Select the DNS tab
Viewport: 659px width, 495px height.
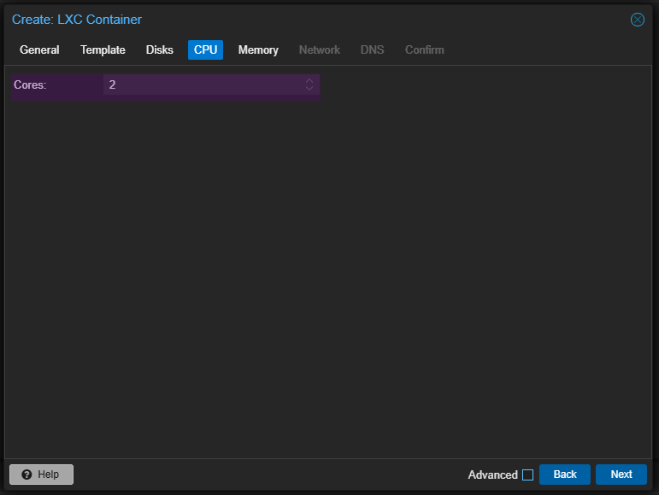(x=372, y=49)
